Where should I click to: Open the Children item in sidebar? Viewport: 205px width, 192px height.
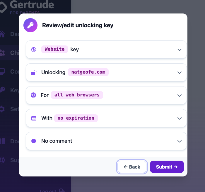point(9,53)
